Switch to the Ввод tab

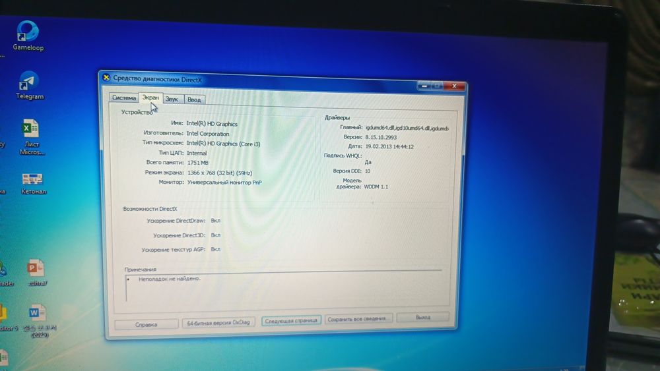pos(194,100)
